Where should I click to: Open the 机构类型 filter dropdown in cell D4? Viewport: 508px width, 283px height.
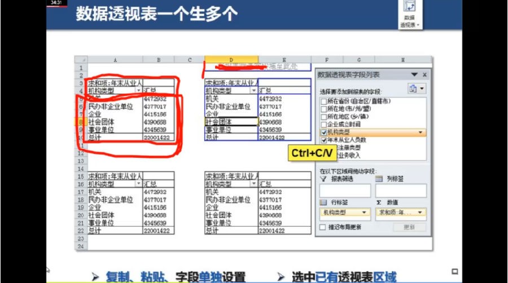click(255, 91)
